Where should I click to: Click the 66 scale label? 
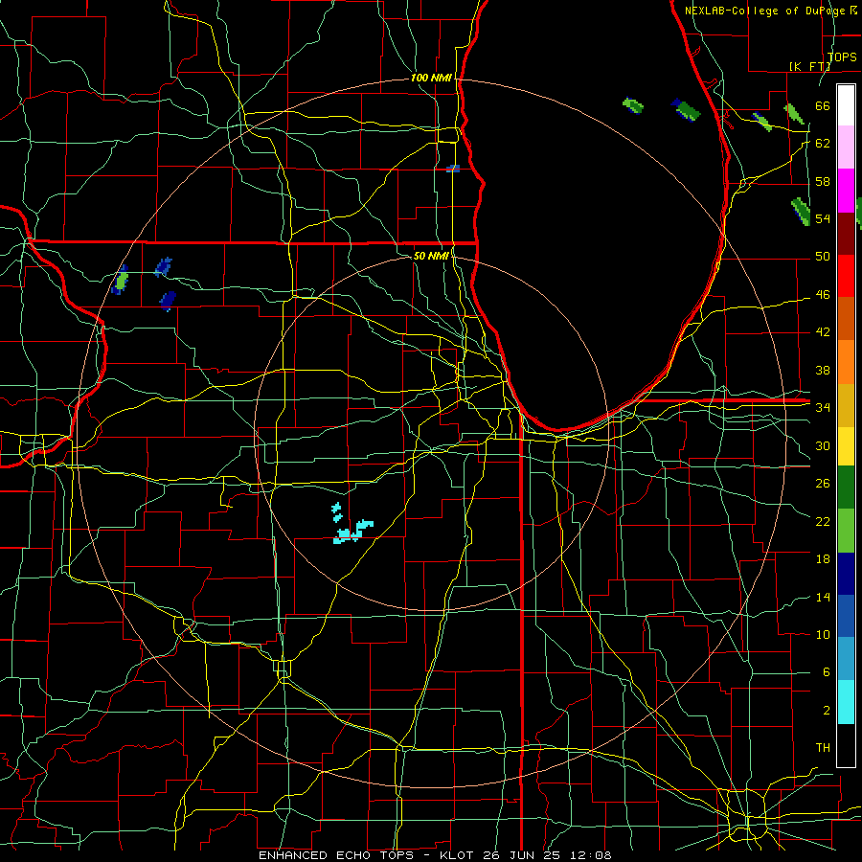click(x=823, y=105)
